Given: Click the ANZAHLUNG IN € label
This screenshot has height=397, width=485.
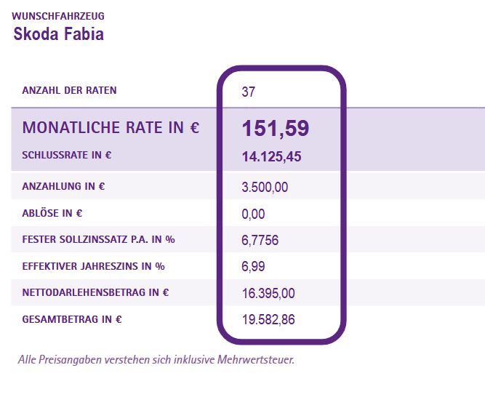Looking at the screenshot, I should tap(64, 187).
